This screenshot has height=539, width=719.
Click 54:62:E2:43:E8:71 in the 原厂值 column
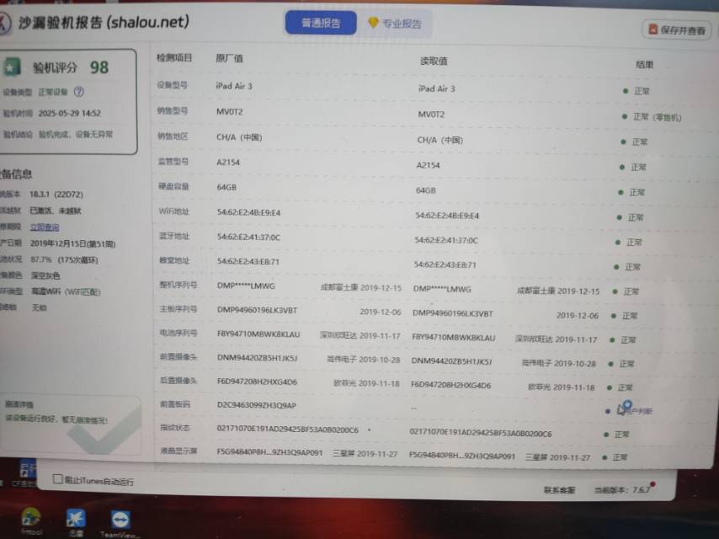pos(248,261)
